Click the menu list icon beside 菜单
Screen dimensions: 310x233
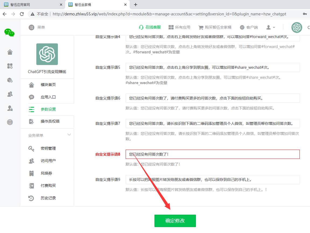(31, 27)
